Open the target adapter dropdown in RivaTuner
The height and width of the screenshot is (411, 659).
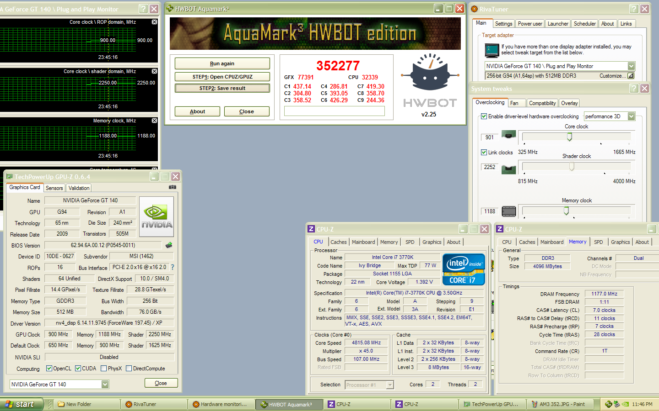[631, 66]
